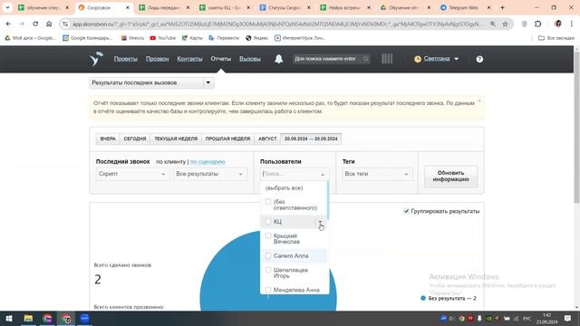
Task: Open Chrome three-dot menu
Action: click(572, 24)
